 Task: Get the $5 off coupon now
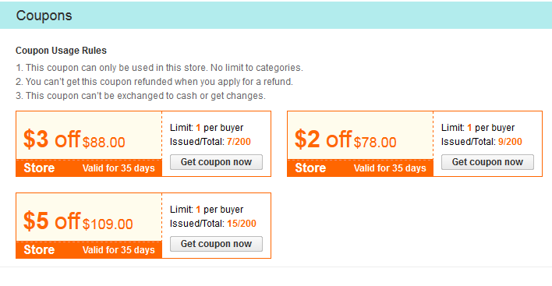click(x=216, y=244)
